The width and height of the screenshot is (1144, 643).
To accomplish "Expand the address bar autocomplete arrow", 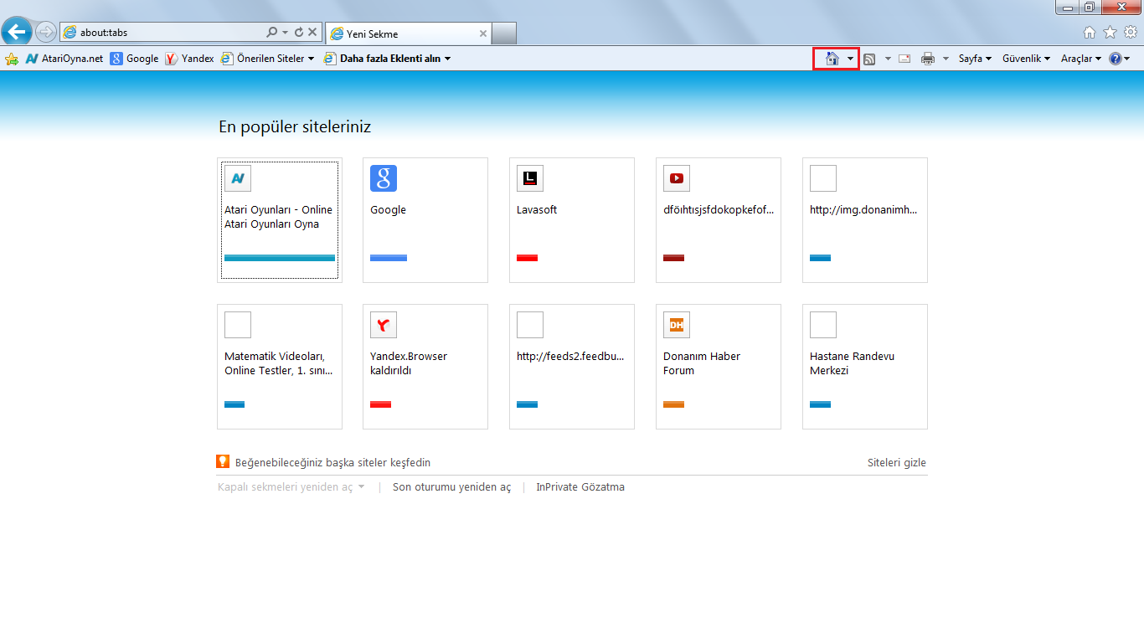I will click(285, 32).
